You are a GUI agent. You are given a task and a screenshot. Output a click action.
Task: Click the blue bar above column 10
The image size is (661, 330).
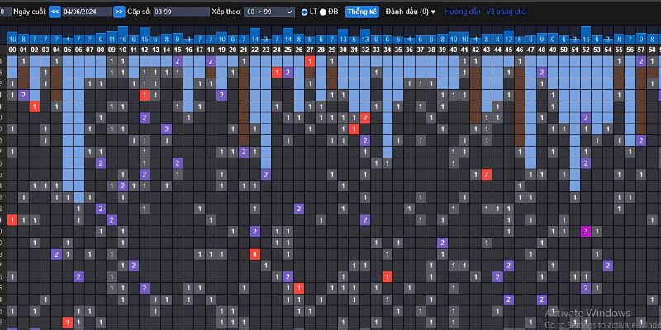click(122, 35)
